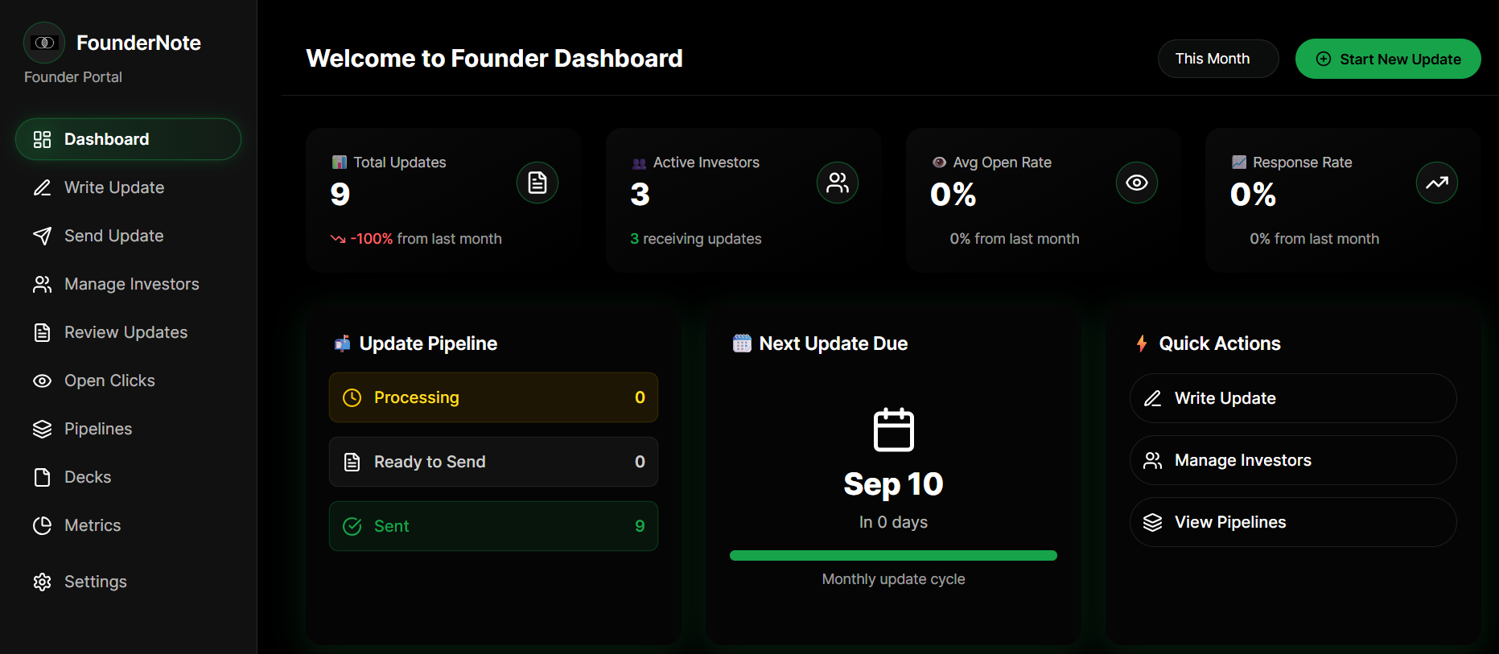Click the Metrics pie chart icon

point(42,525)
